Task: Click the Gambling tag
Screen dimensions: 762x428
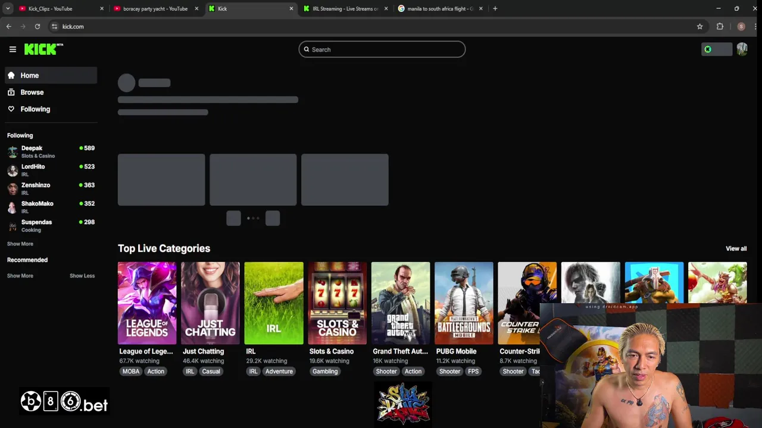Action: point(325,372)
